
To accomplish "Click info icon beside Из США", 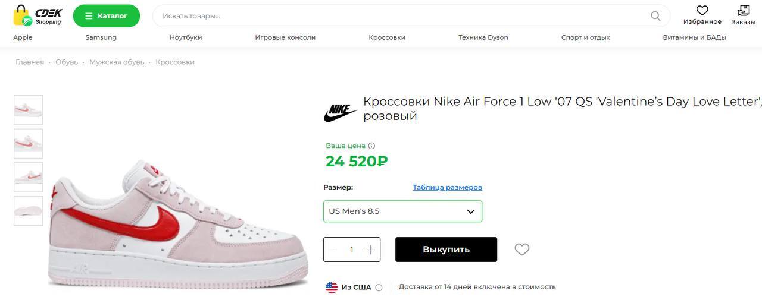I will click(379, 288).
